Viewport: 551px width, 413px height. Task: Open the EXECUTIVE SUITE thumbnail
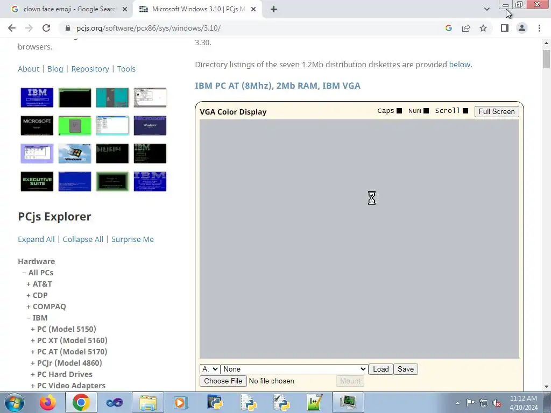pos(37,182)
